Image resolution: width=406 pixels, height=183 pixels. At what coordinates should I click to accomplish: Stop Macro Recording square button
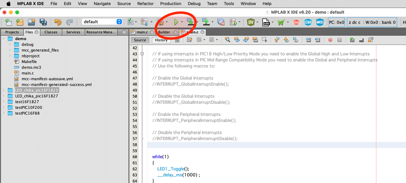coord(340,40)
